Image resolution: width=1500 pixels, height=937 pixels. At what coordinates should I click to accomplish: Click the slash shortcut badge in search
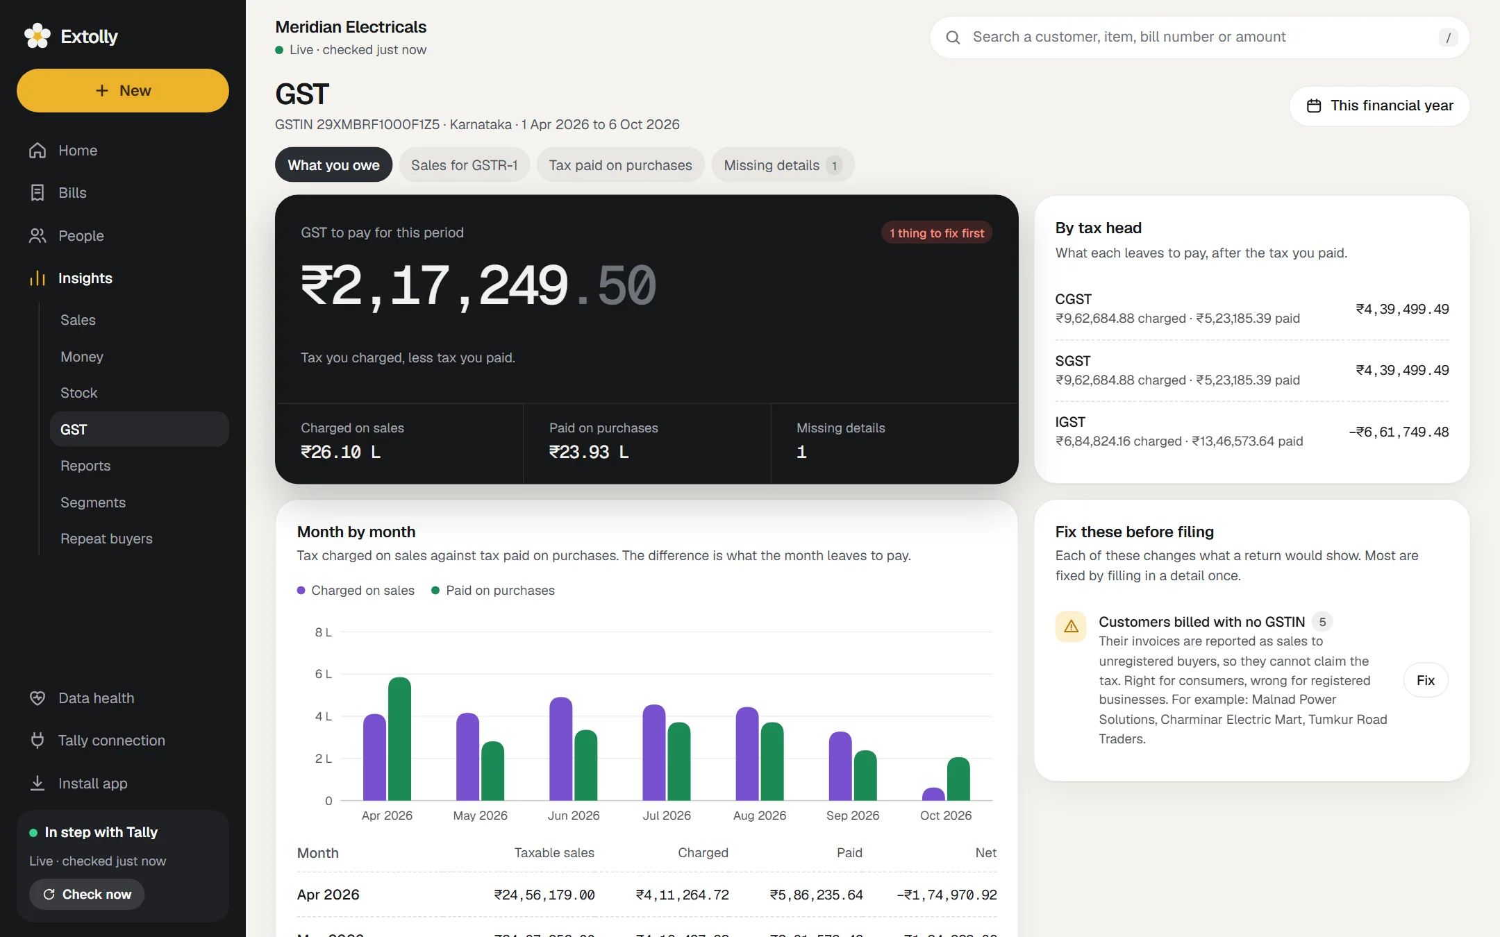pyautogui.click(x=1448, y=37)
